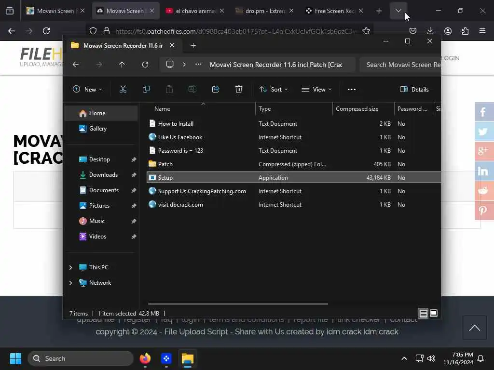Open the See more ellipsis in the toolbar
This screenshot has height=370, width=494.
coord(352,89)
